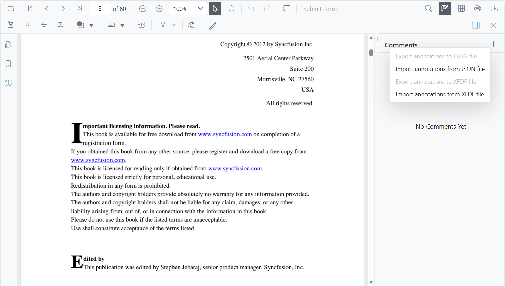
Task: Go to the first page
Action: pyautogui.click(x=30, y=9)
